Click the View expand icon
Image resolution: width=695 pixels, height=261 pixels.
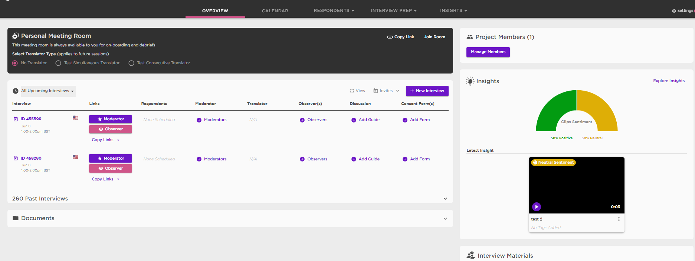352,91
